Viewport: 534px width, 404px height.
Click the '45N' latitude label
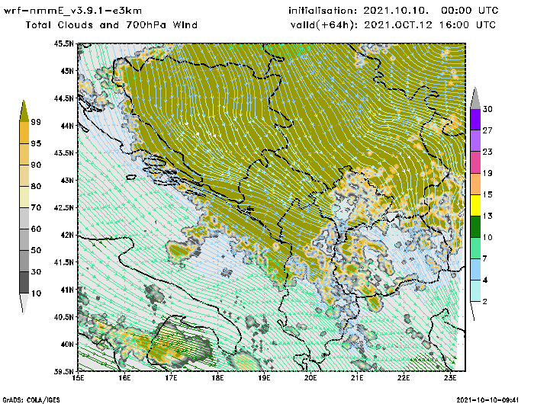pos(67,71)
